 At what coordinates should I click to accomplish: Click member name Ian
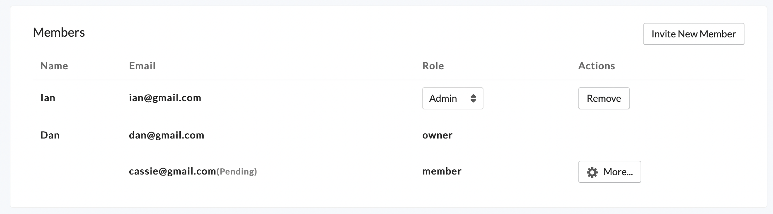pyautogui.click(x=48, y=98)
